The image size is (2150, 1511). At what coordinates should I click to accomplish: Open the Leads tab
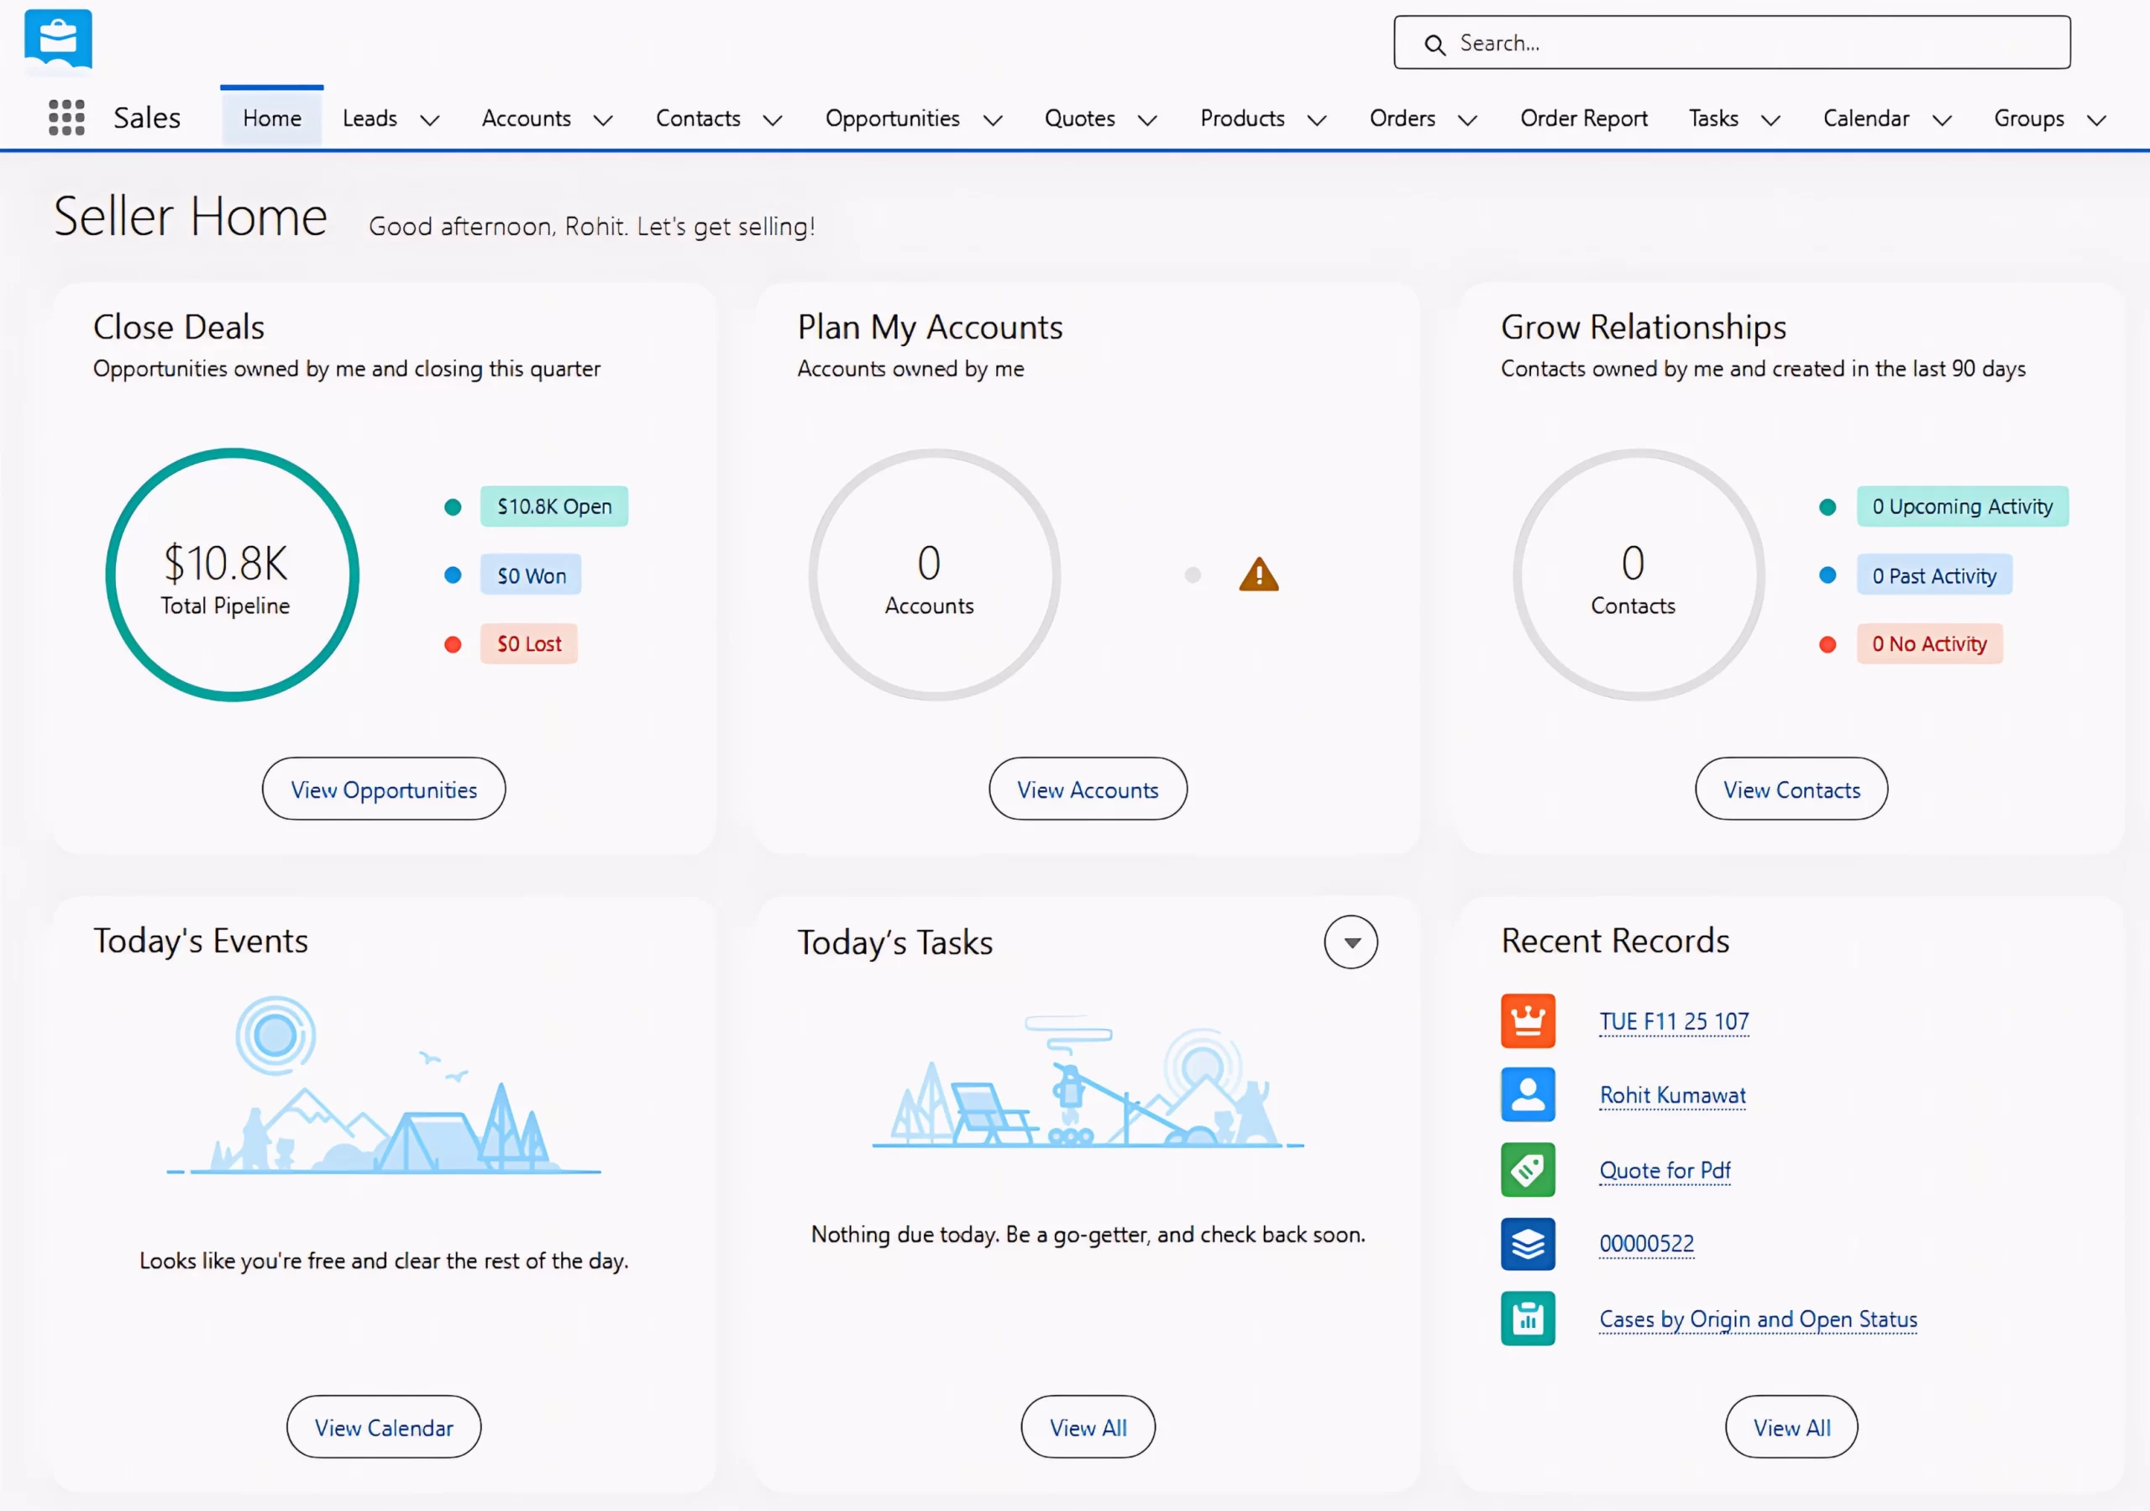(369, 118)
